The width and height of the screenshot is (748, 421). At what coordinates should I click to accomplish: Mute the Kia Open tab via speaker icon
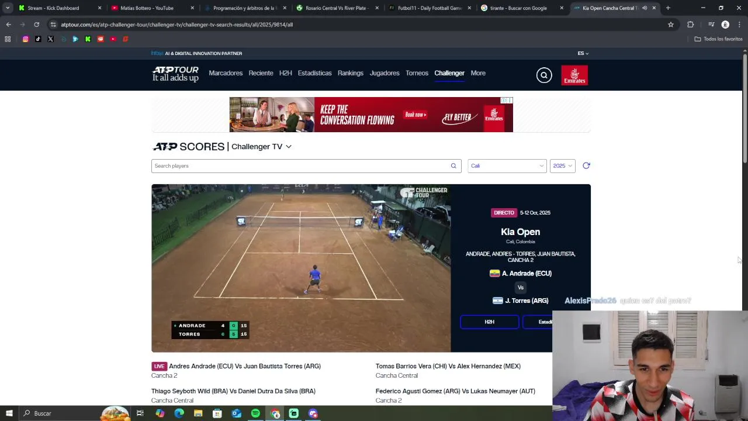[645, 8]
